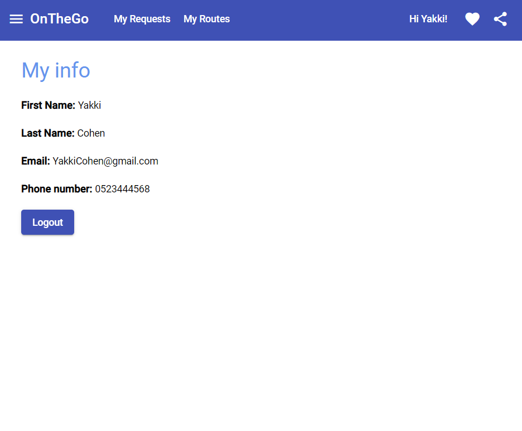
Task: Select the My info heading
Action: tap(56, 70)
